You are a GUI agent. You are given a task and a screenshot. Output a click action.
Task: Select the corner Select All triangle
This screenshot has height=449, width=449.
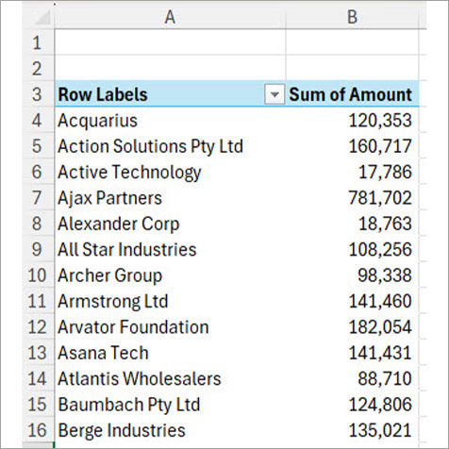[42, 17]
